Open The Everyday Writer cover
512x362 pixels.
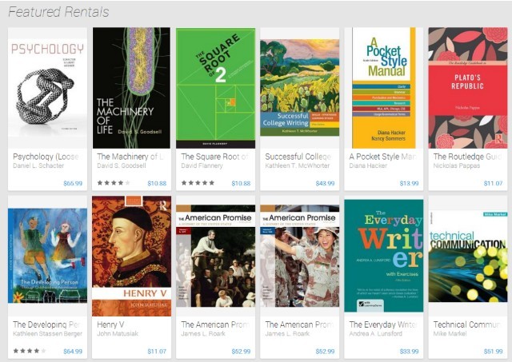(384, 256)
